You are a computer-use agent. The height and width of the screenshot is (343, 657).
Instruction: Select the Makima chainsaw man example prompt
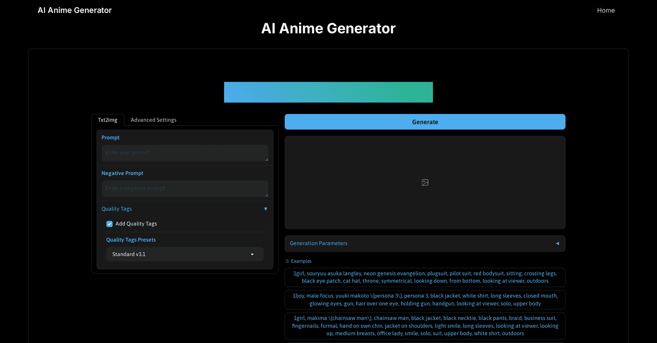click(424, 326)
